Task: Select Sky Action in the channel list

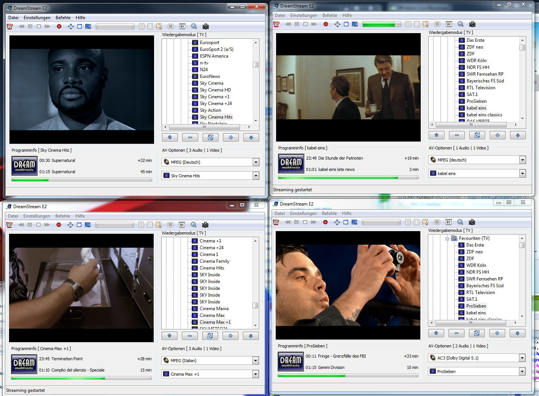Action: tap(210, 110)
